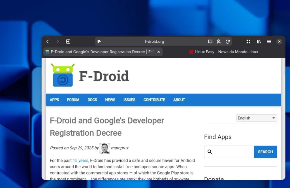290x188 pixels.
Task: Open the Firefox library panel
Action: tap(259, 41)
